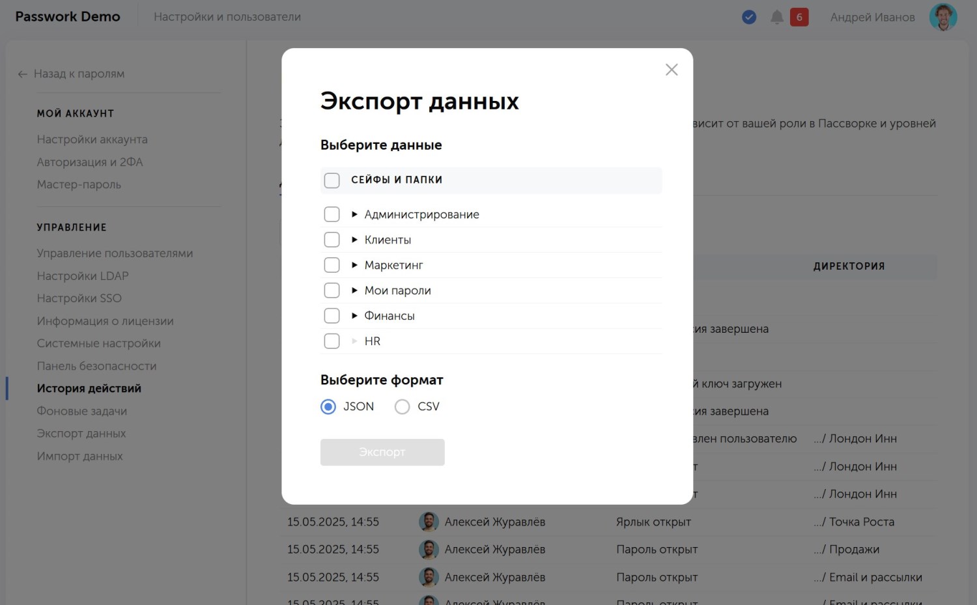Open Управление пользователями section
The image size is (977, 605).
coord(115,253)
